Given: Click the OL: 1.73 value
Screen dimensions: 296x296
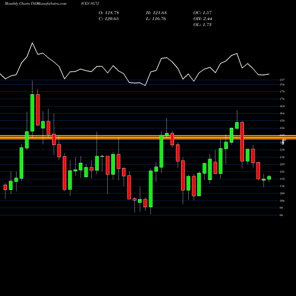Looking at the screenshot, I should click(x=202, y=25).
